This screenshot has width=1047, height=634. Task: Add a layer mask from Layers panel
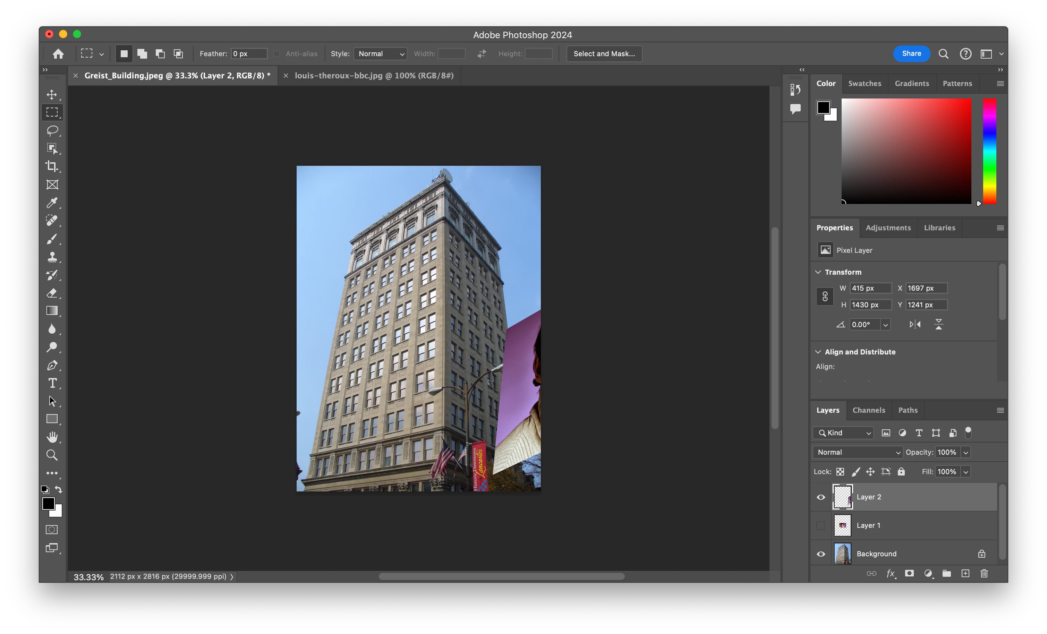(x=909, y=574)
